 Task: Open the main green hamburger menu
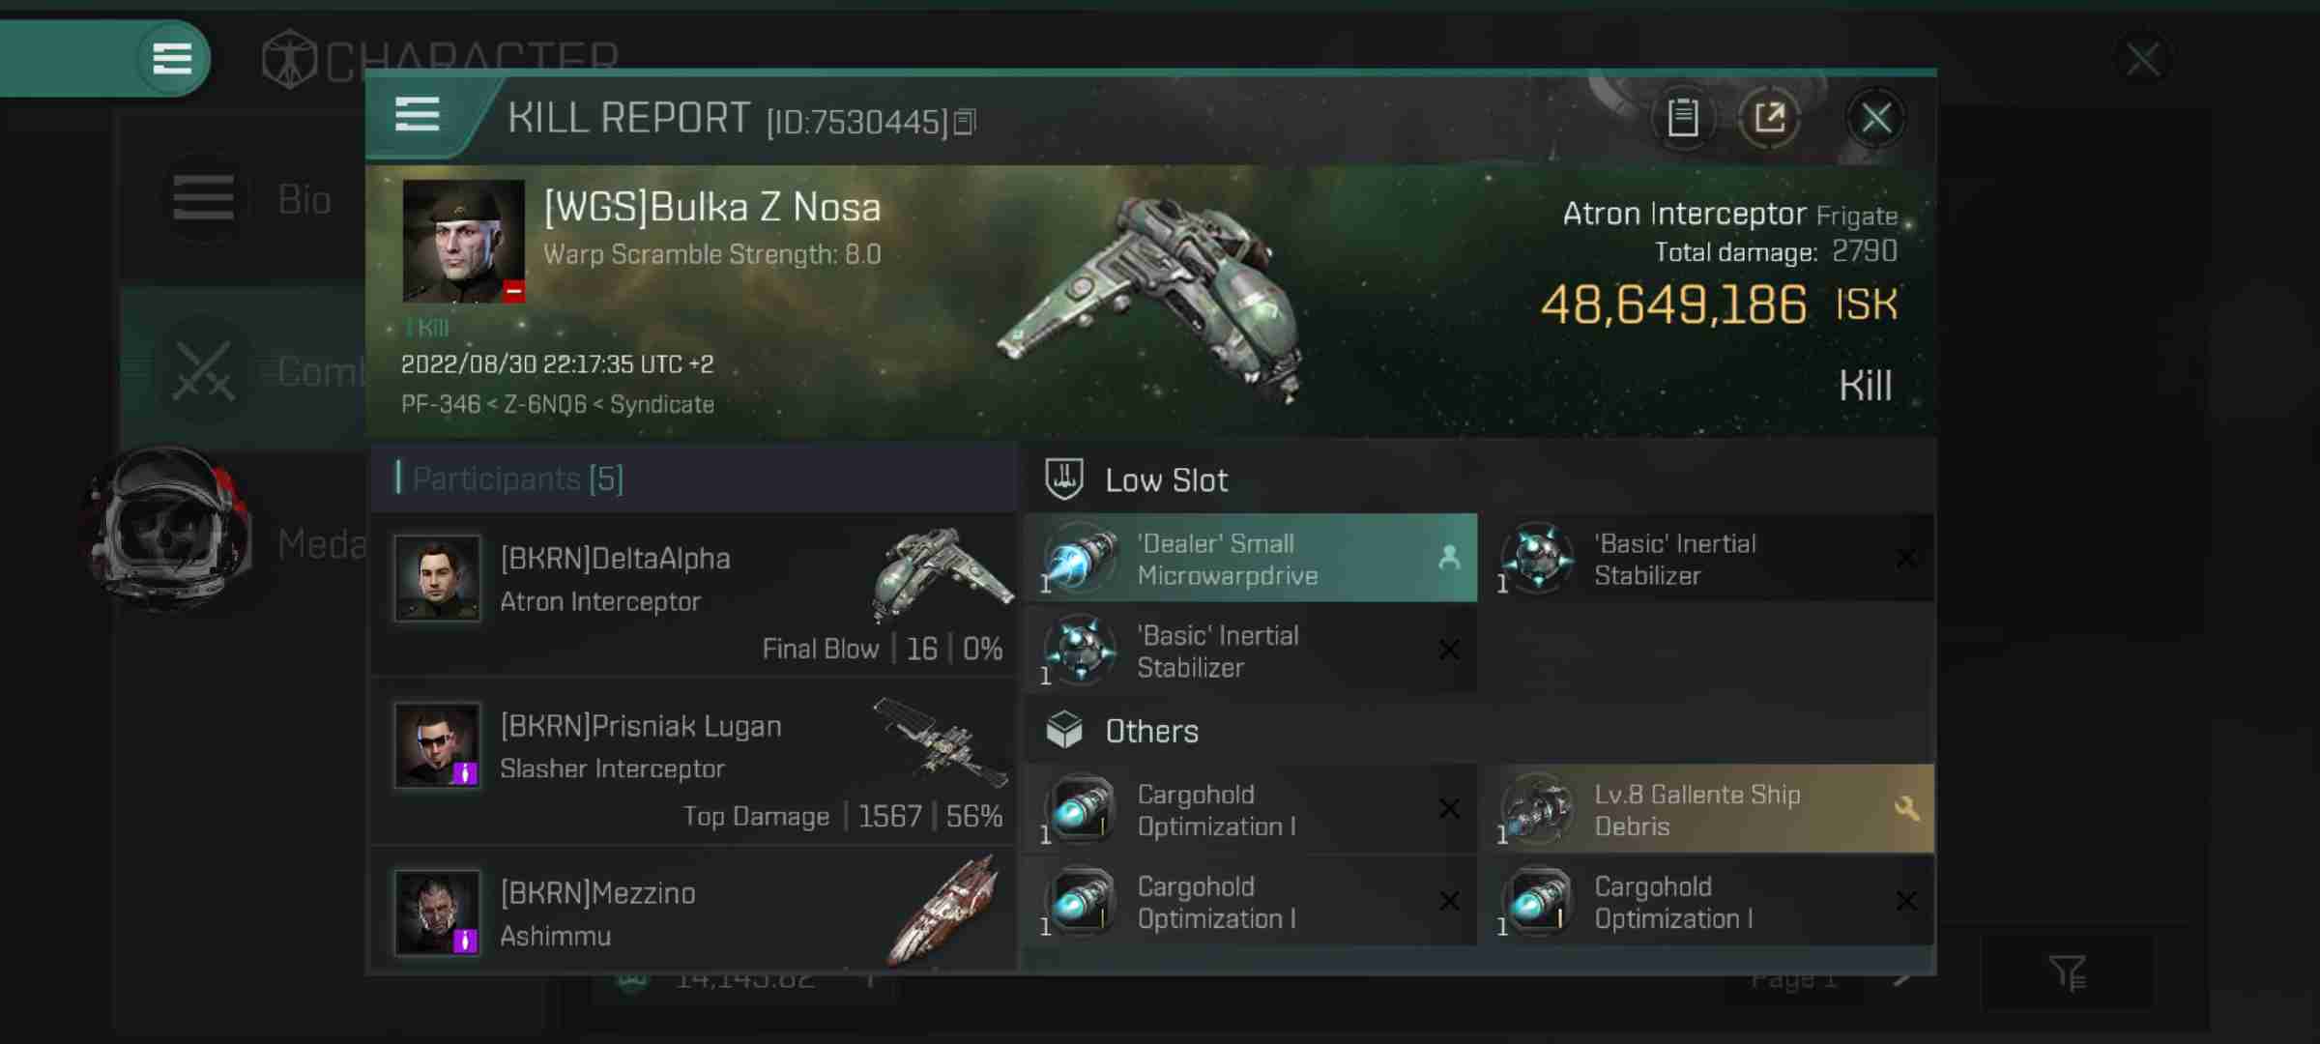(173, 58)
